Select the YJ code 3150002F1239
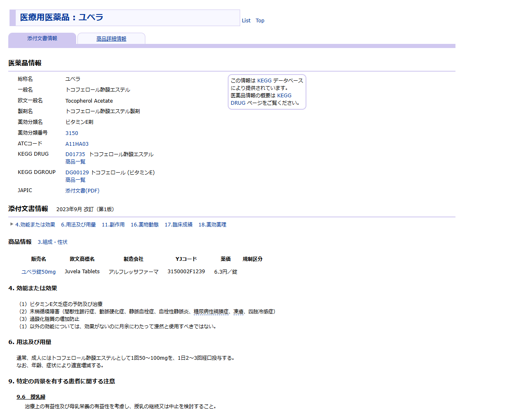 pos(186,272)
